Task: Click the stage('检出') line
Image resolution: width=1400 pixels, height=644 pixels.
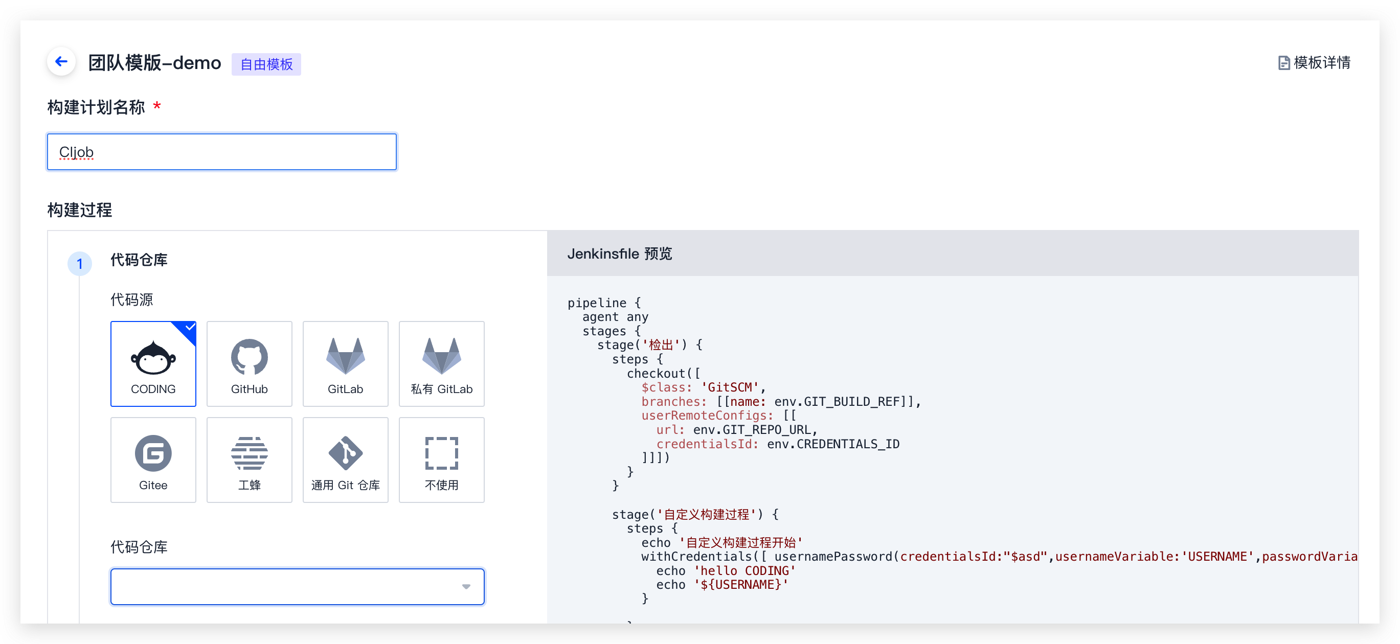Action: 650,344
